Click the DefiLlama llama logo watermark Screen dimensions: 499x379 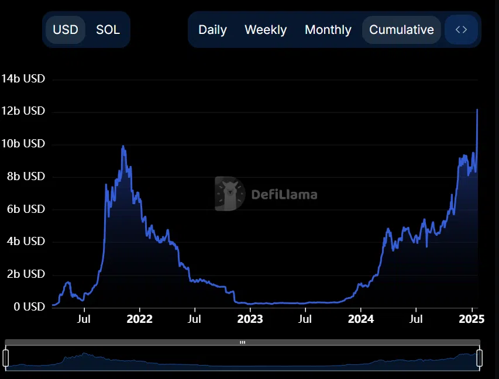pyautogui.click(x=230, y=194)
